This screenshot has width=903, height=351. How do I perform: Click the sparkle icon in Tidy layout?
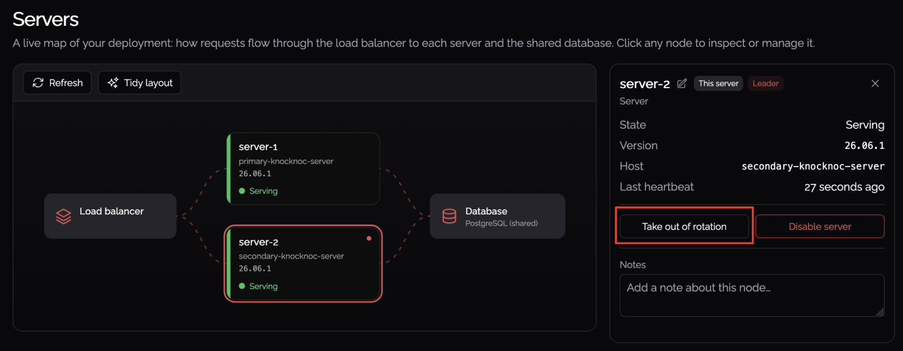point(113,83)
